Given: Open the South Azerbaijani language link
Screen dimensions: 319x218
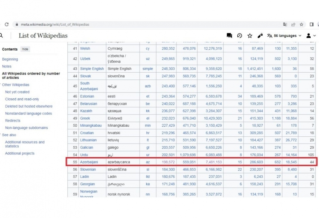Looking at the screenshot, I should 89,86.
